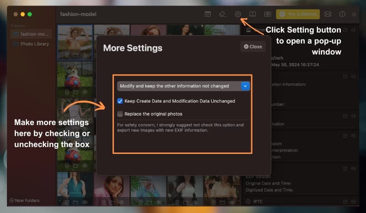Click folder icon on dog thumbnail beneath selected photo
The image size is (366, 213).
[75, 92]
